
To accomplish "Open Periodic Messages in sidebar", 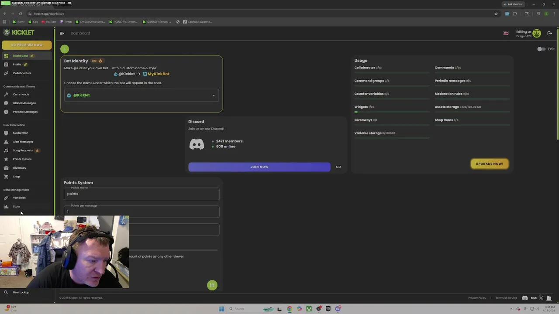I will pyautogui.click(x=26, y=112).
